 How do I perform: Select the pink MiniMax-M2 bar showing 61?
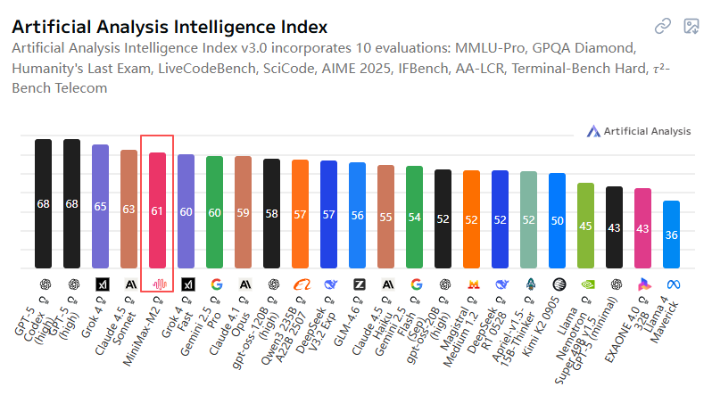[x=158, y=210]
